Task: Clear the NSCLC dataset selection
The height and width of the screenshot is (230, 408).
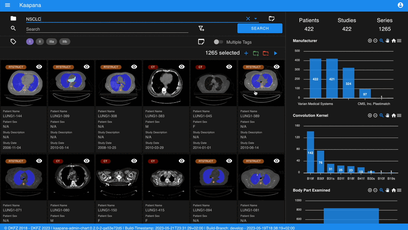Action: click(248, 19)
